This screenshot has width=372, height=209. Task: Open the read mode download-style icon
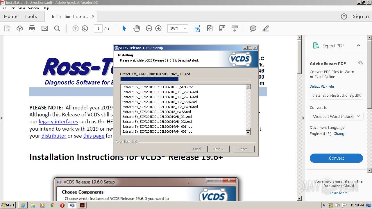pos(235,28)
